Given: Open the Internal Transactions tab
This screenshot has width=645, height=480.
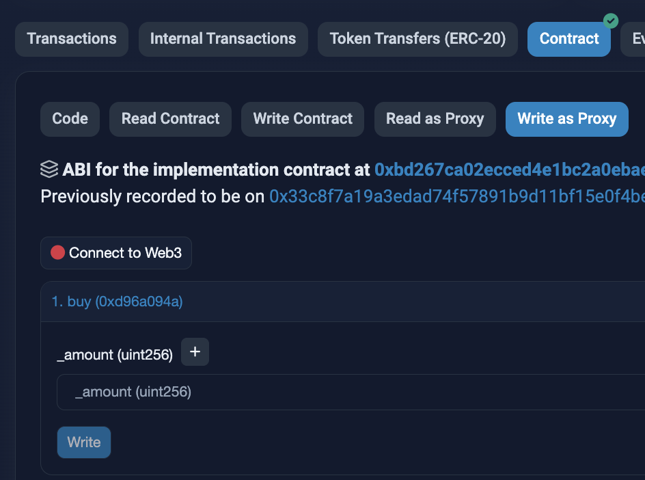Looking at the screenshot, I should [x=223, y=39].
